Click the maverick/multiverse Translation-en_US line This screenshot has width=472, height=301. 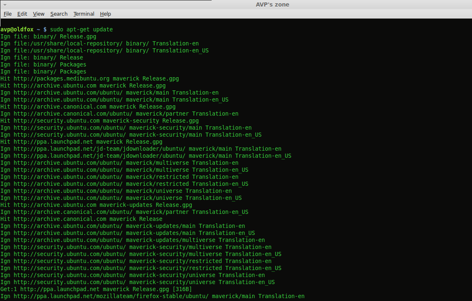coord(124,170)
